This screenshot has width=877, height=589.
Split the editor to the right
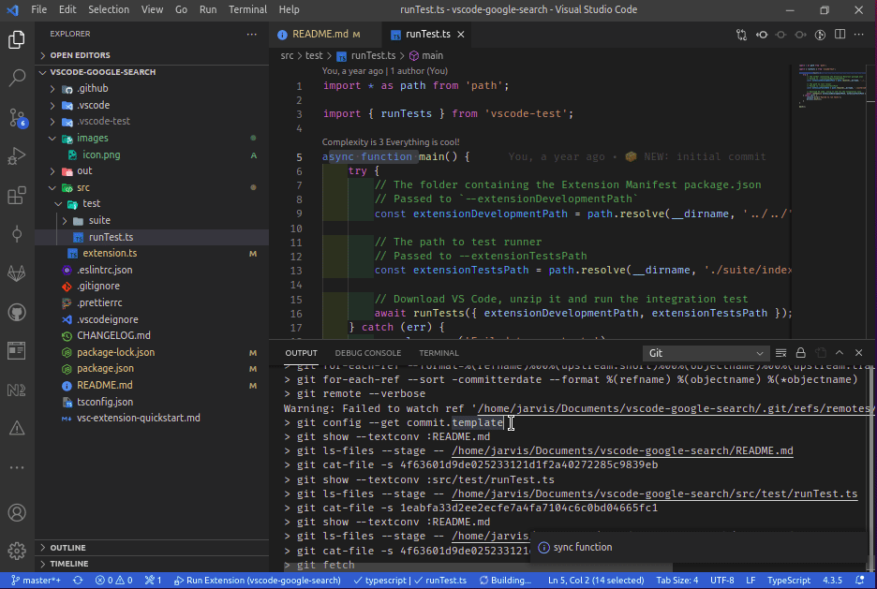840,35
